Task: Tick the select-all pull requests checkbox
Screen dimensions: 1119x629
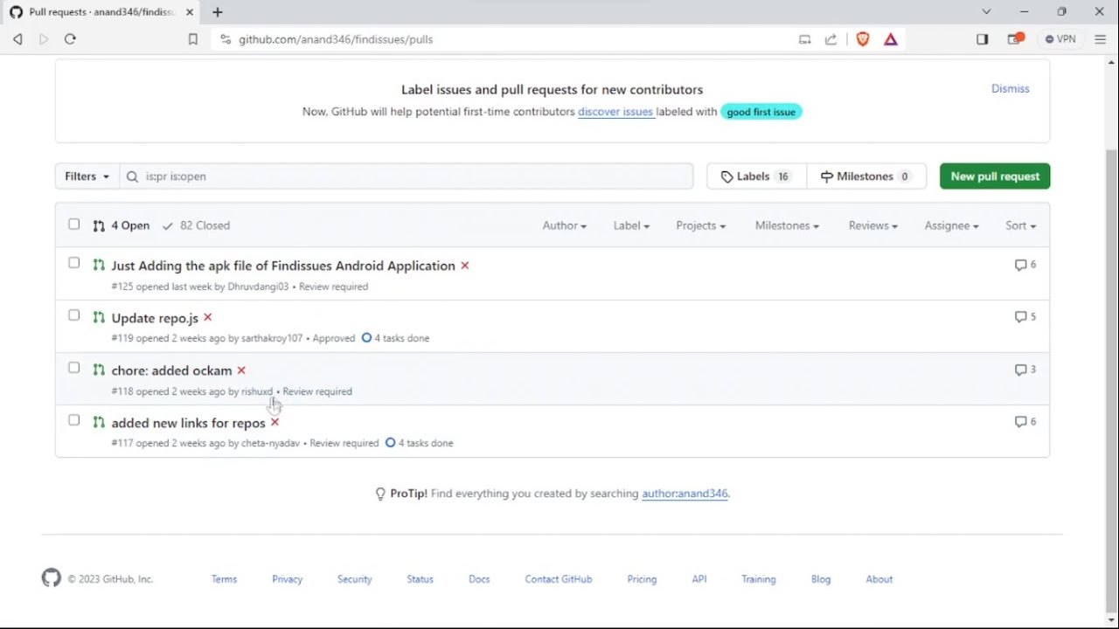Action: [74, 225]
